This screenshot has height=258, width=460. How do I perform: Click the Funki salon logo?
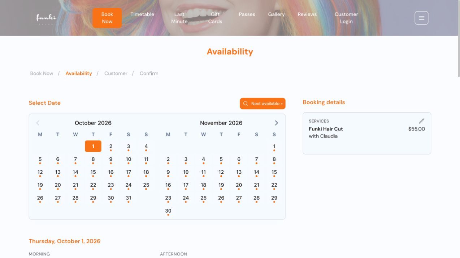(46, 18)
